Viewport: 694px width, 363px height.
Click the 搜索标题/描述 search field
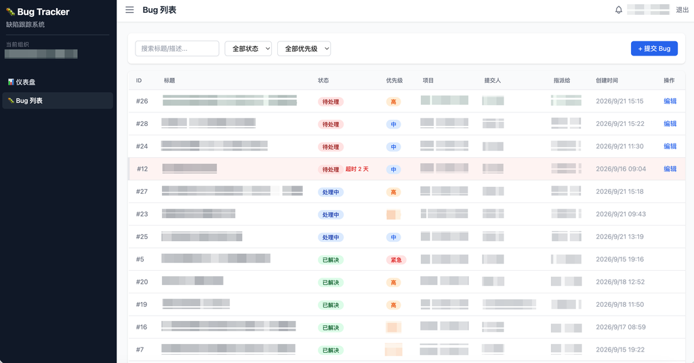pyautogui.click(x=177, y=49)
